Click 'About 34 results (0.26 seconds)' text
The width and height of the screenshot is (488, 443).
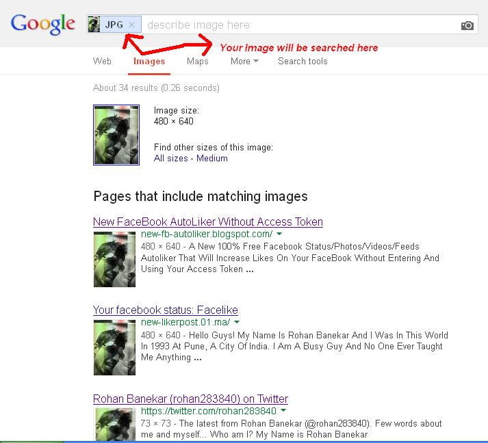pyautogui.click(x=156, y=88)
